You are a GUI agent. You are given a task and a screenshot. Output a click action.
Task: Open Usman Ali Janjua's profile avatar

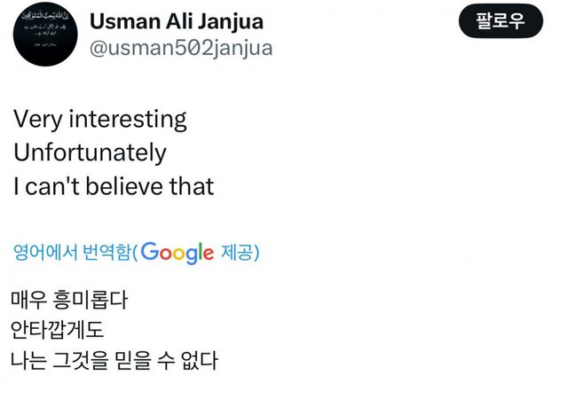click(x=44, y=35)
